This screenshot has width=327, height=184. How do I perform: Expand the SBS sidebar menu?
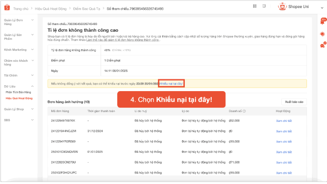pos(33,120)
